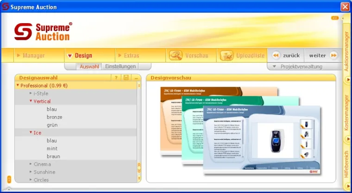Viewport: 352px width, 193px height.
Task: Click the weiter double-arrow icon
Action: pos(334,56)
